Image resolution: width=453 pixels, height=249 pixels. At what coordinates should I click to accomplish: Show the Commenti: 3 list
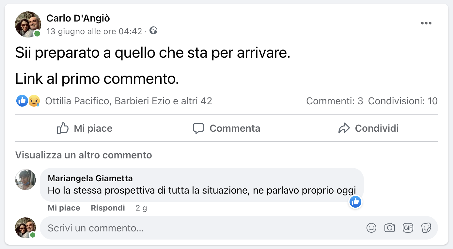click(335, 101)
